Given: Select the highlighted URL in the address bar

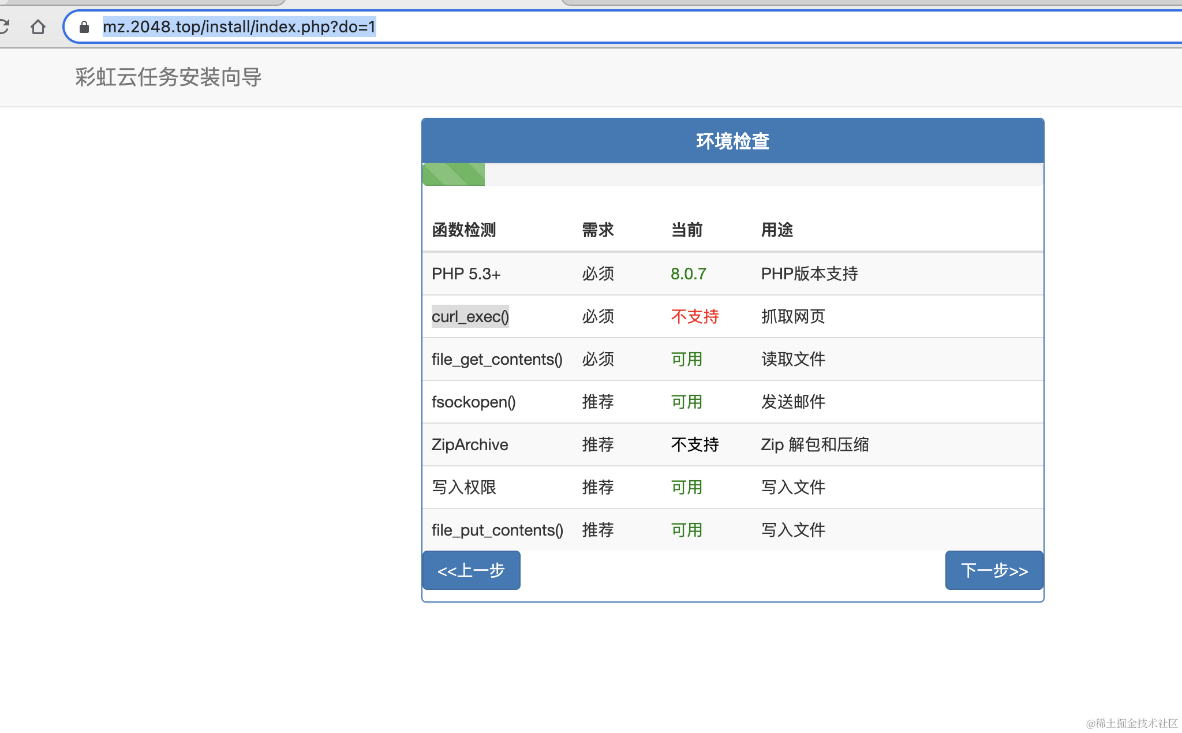Looking at the screenshot, I should point(238,26).
